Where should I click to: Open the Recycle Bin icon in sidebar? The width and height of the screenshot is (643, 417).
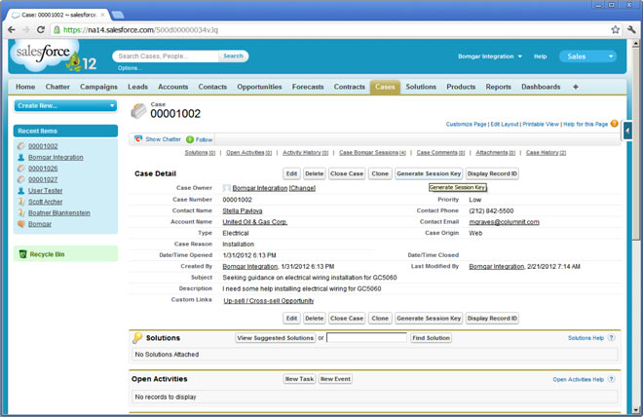[22, 253]
